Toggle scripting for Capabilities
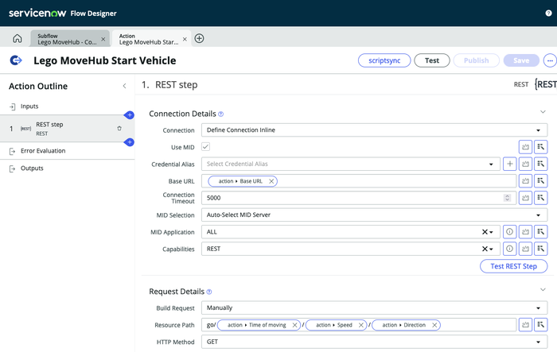This screenshot has width=557, height=352. (x=525, y=249)
